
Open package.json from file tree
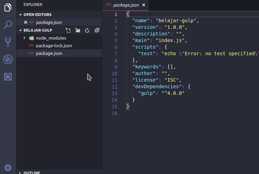coord(59,53)
